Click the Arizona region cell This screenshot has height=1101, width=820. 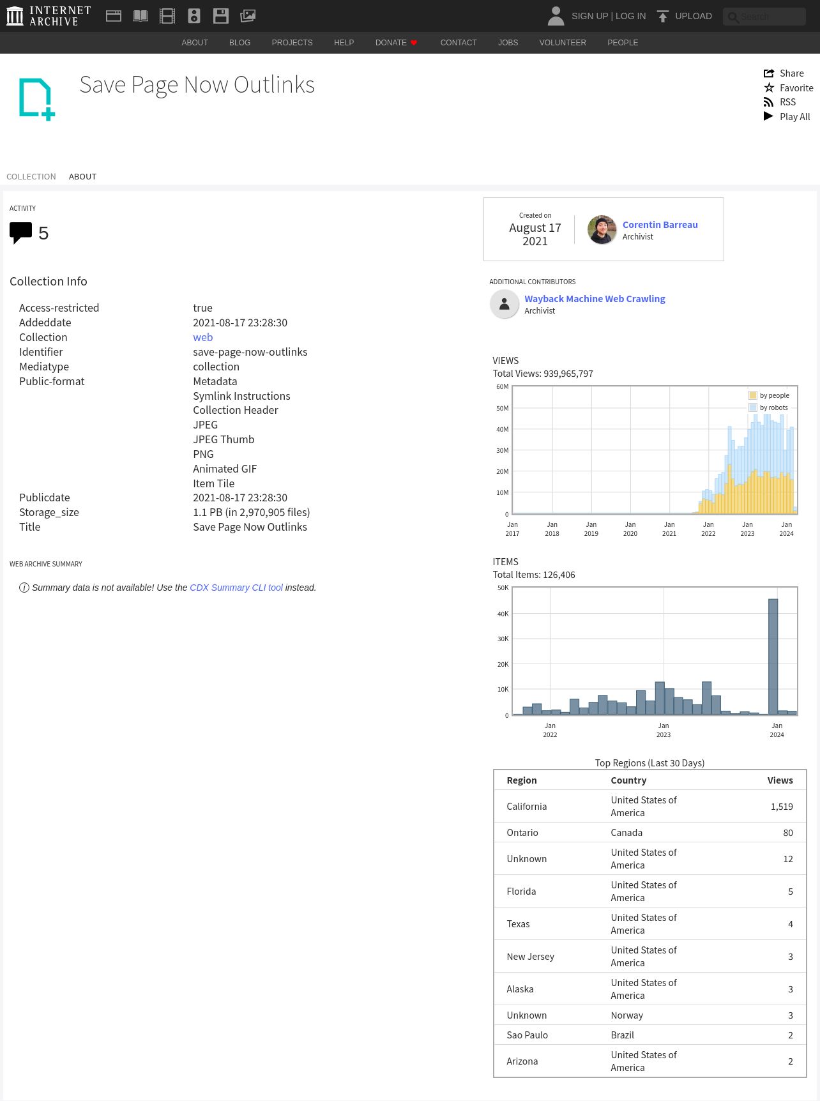(522, 1061)
